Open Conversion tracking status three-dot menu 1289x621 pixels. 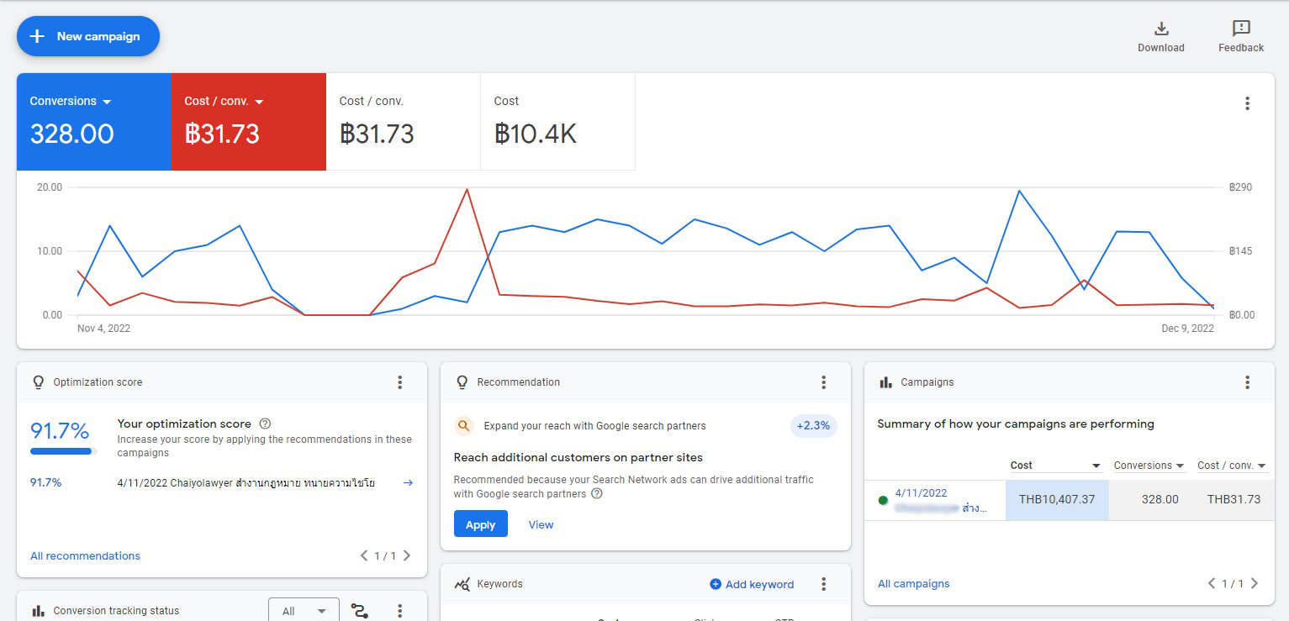[x=400, y=611]
